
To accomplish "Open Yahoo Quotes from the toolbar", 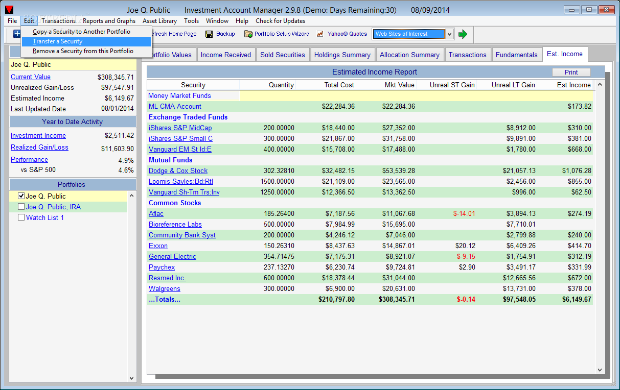I will point(341,34).
